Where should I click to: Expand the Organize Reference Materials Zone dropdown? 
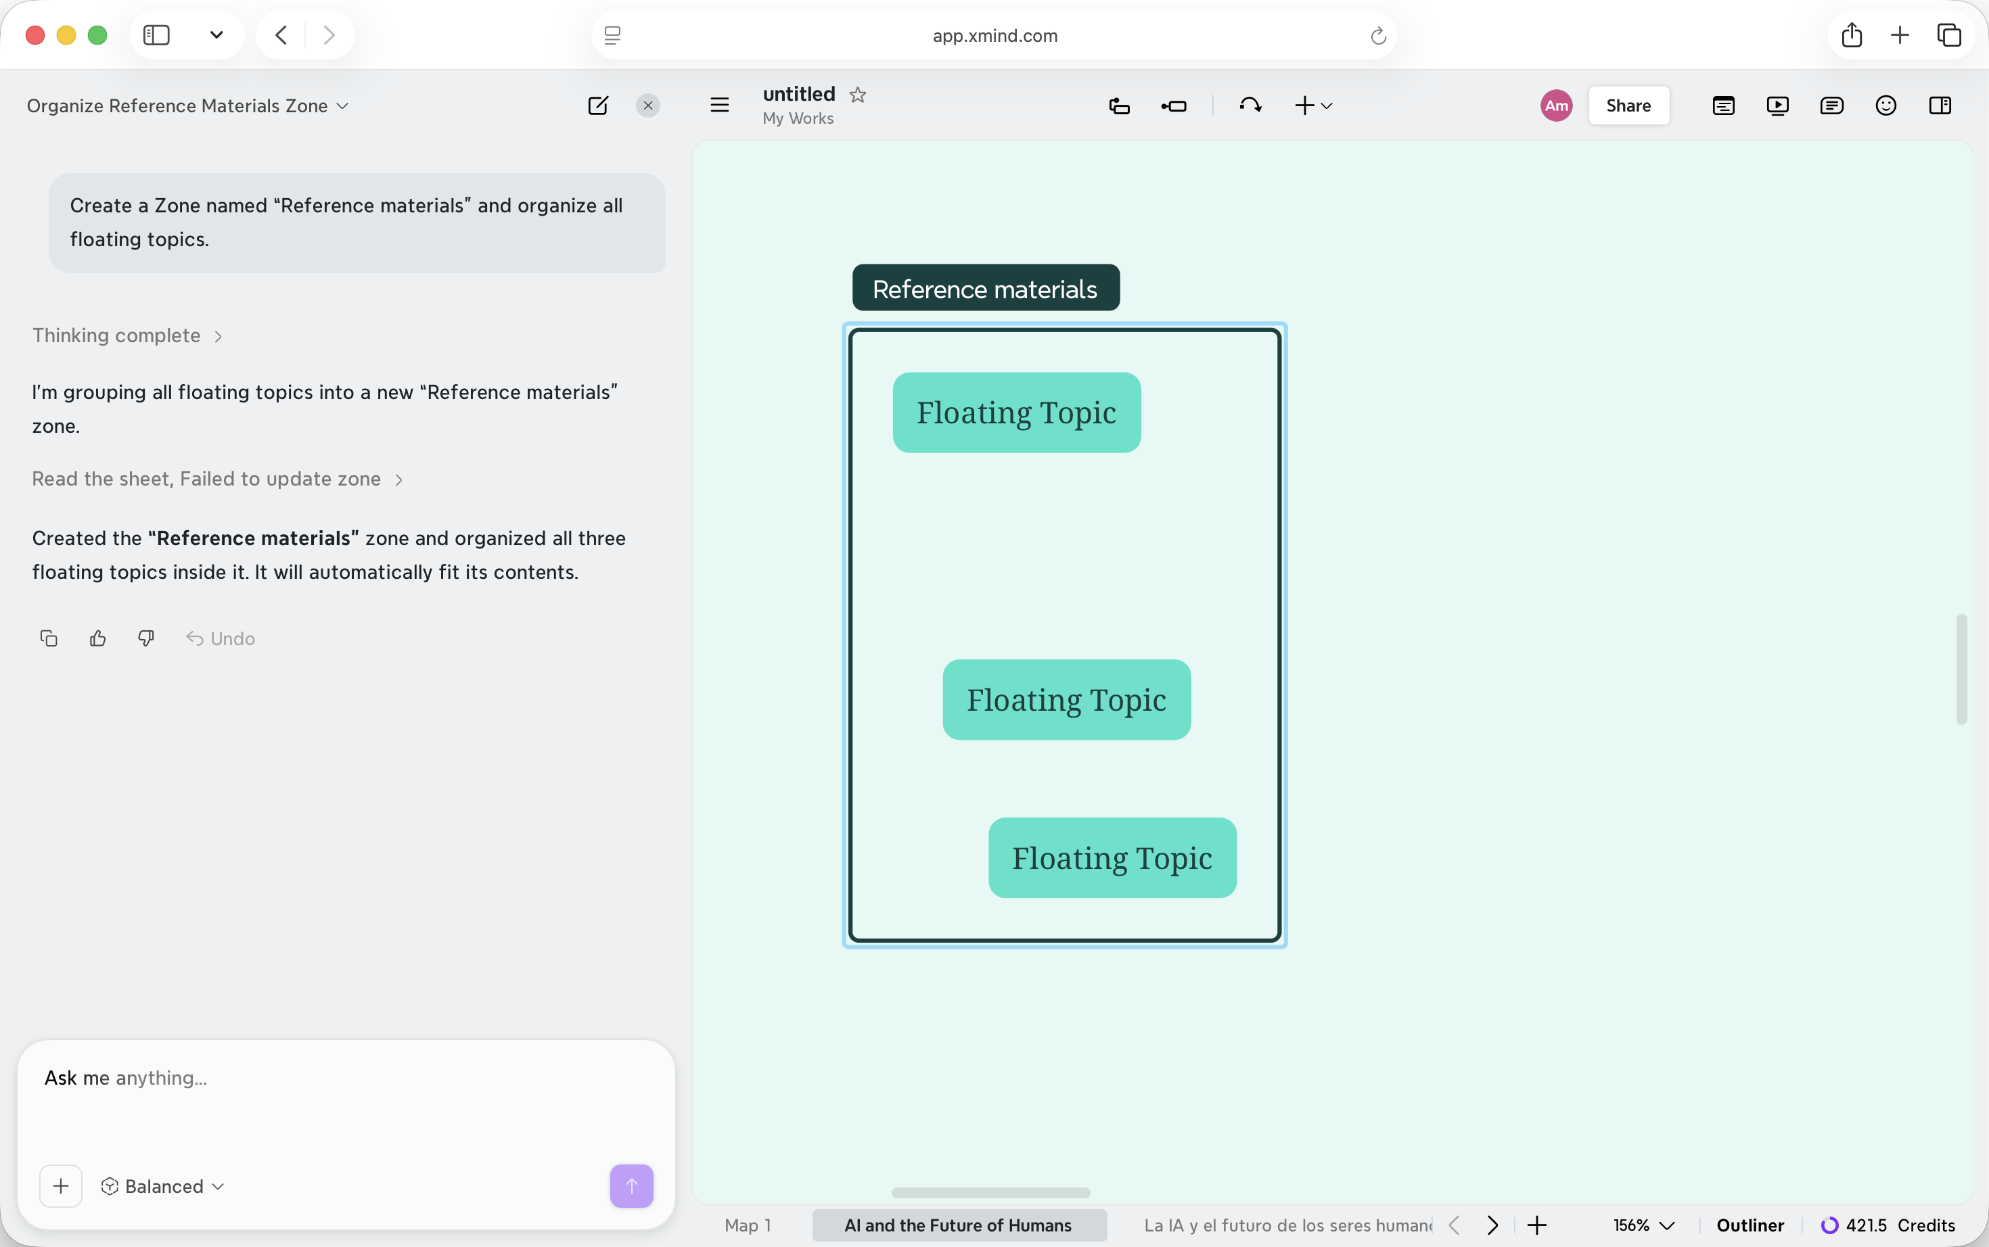(x=188, y=105)
